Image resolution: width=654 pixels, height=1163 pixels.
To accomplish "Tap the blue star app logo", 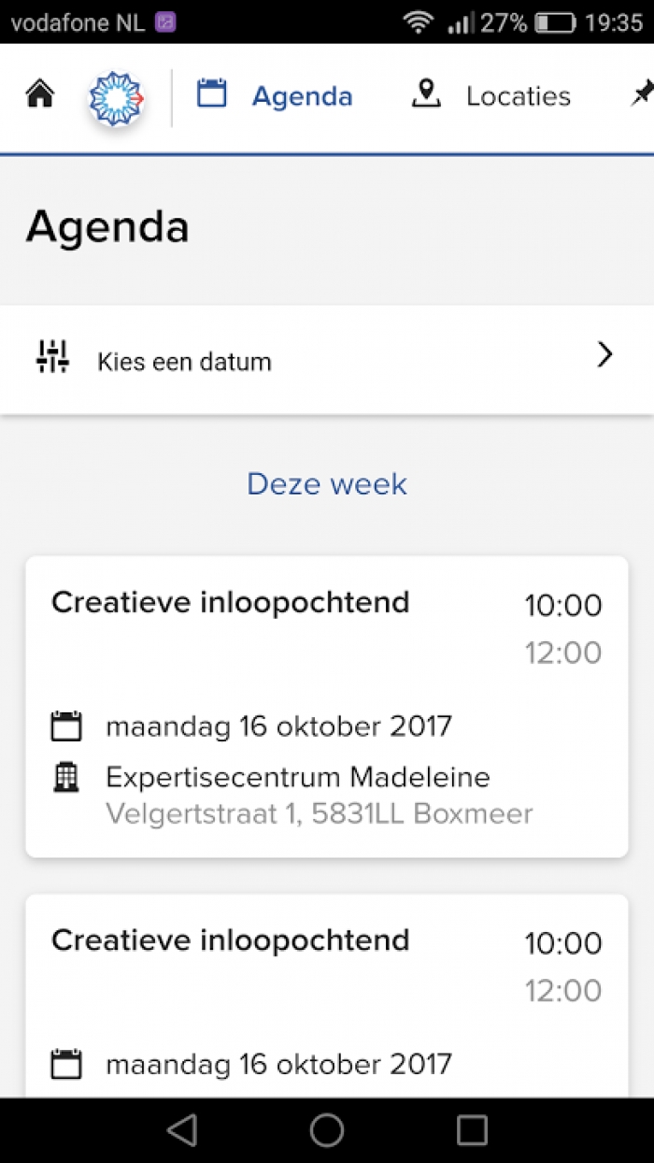I will click(x=116, y=97).
